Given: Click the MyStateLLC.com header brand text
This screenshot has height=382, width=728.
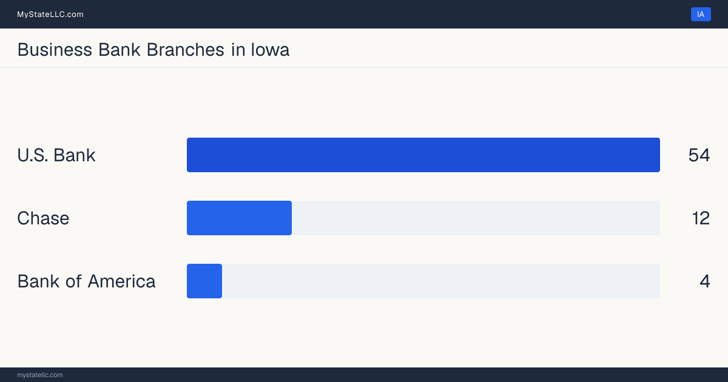Looking at the screenshot, I should pos(50,15).
